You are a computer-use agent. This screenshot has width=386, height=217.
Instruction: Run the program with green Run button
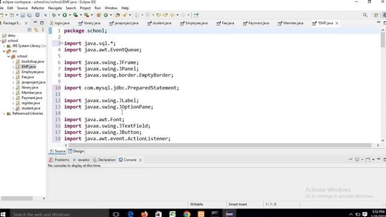[x=65, y=15]
